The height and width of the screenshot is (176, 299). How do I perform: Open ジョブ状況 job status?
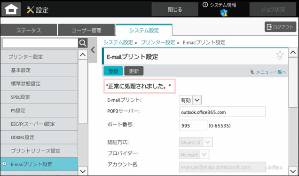tap(273, 9)
